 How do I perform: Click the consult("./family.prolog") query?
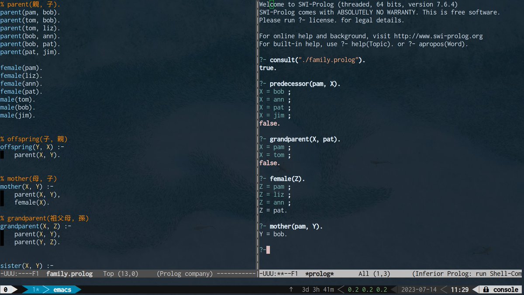(317, 60)
